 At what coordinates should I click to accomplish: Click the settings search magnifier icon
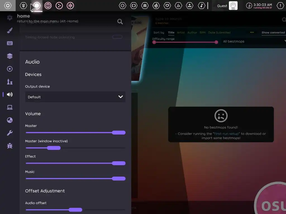pos(120,22)
